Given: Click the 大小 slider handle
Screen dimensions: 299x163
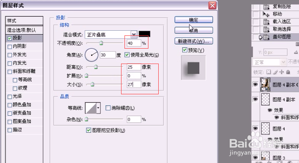Looking at the screenshot, I should 92,84.
